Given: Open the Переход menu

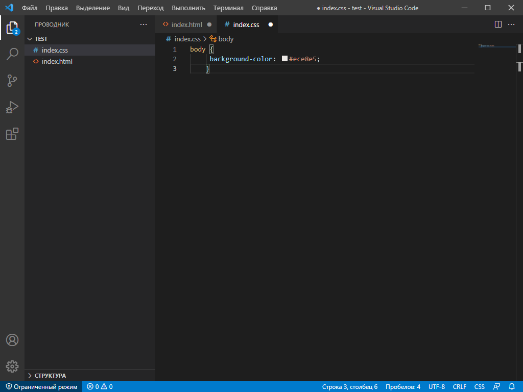Looking at the screenshot, I should pyautogui.click(x=151, y=8).
